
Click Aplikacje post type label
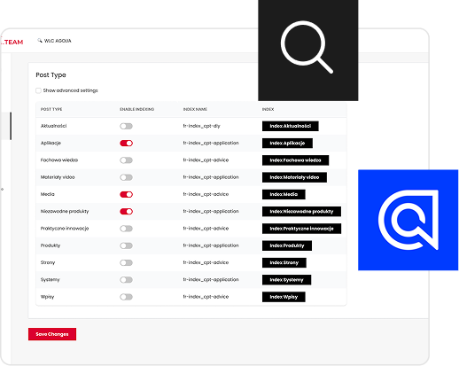click(51, 144)
